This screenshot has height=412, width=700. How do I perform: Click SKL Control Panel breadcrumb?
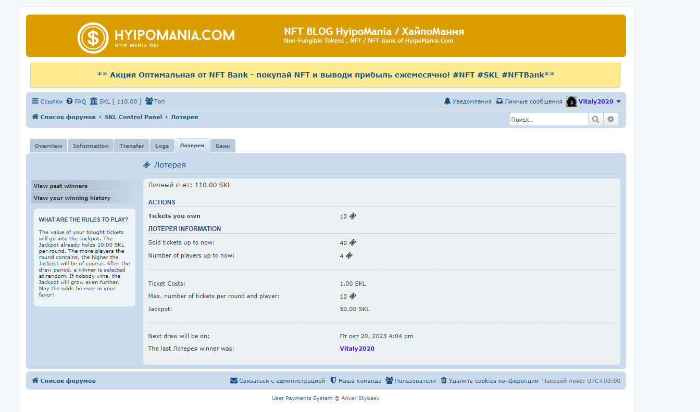coord(133,117)
